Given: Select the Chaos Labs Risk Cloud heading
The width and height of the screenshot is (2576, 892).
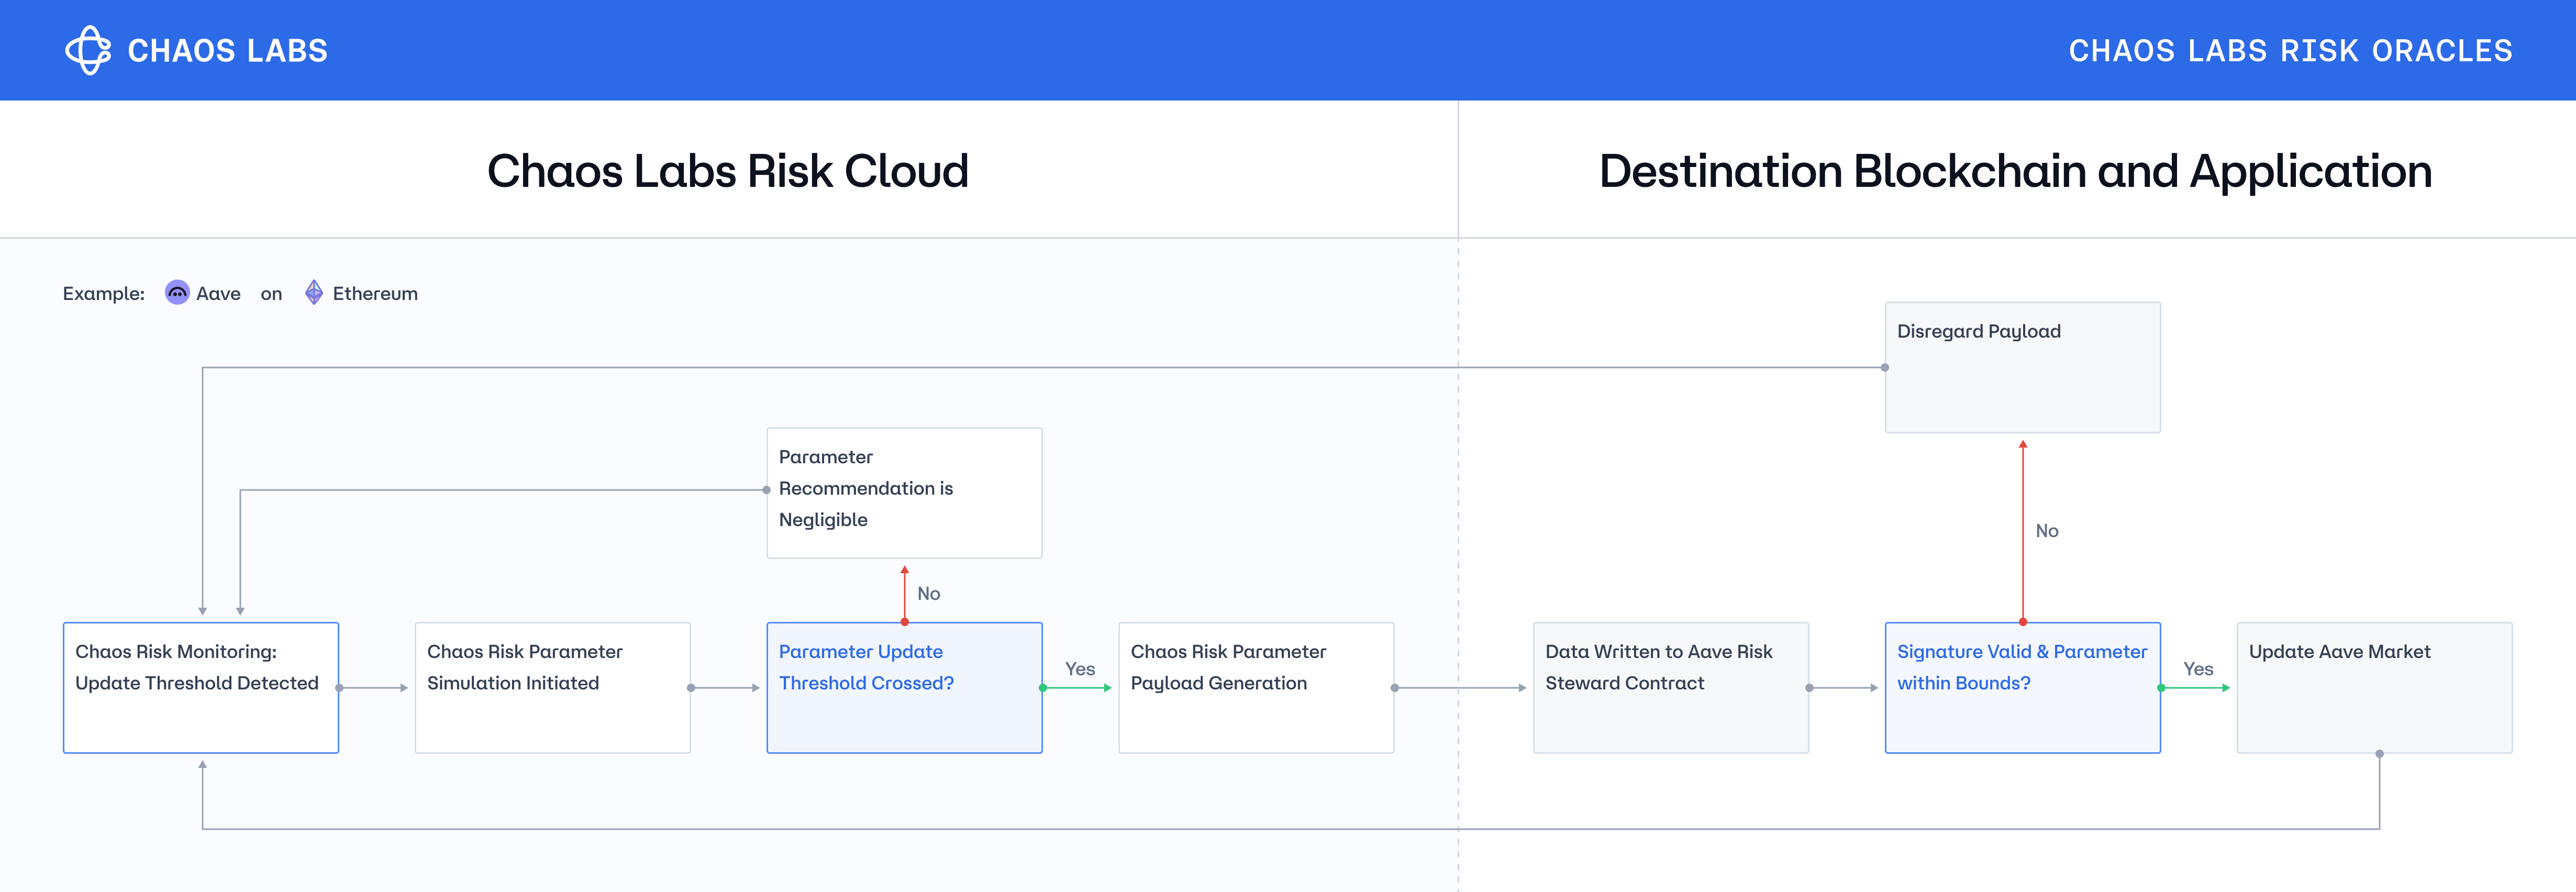Looking at the screenshot, I should [728, 171].
